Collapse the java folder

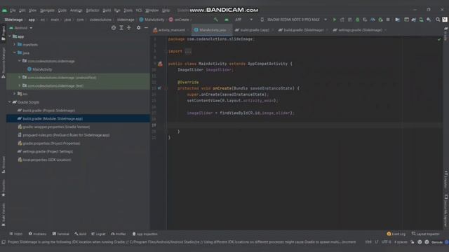point(14,53)
